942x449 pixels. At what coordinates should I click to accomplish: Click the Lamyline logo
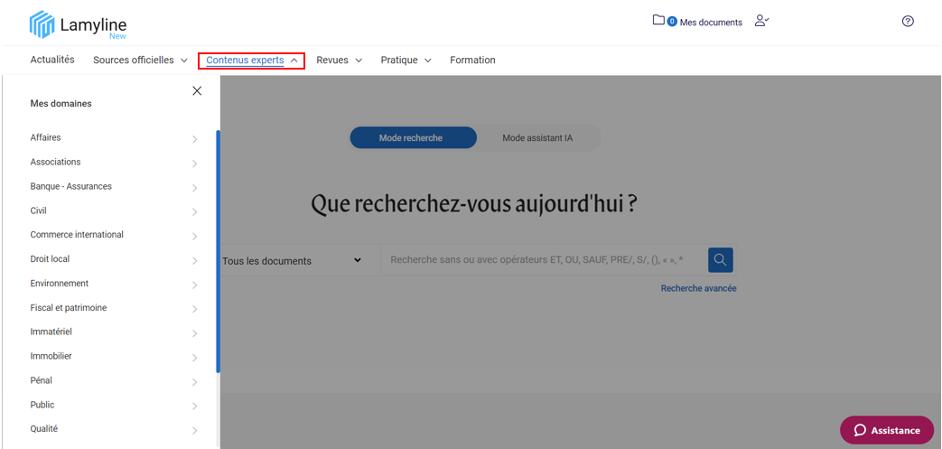[x=79, y=24]
